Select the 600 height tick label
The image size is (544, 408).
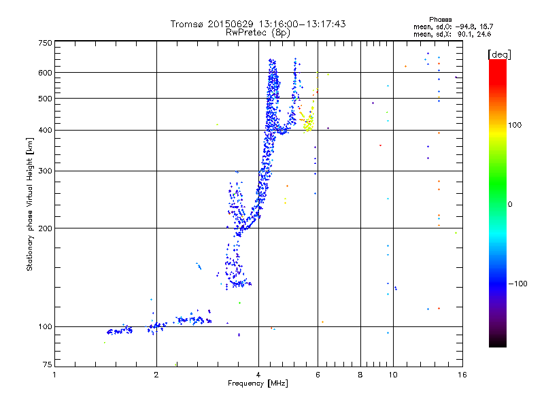coord(45,73)
